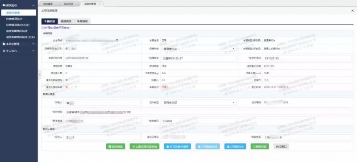The width and height of the screenshot is (357, 162).
Task: Click the 经办人 name input field
Action: tap(103, 137)
